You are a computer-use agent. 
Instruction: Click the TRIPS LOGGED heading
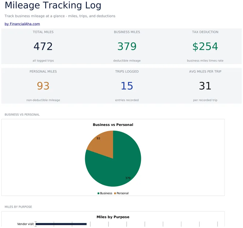(127, 71)
